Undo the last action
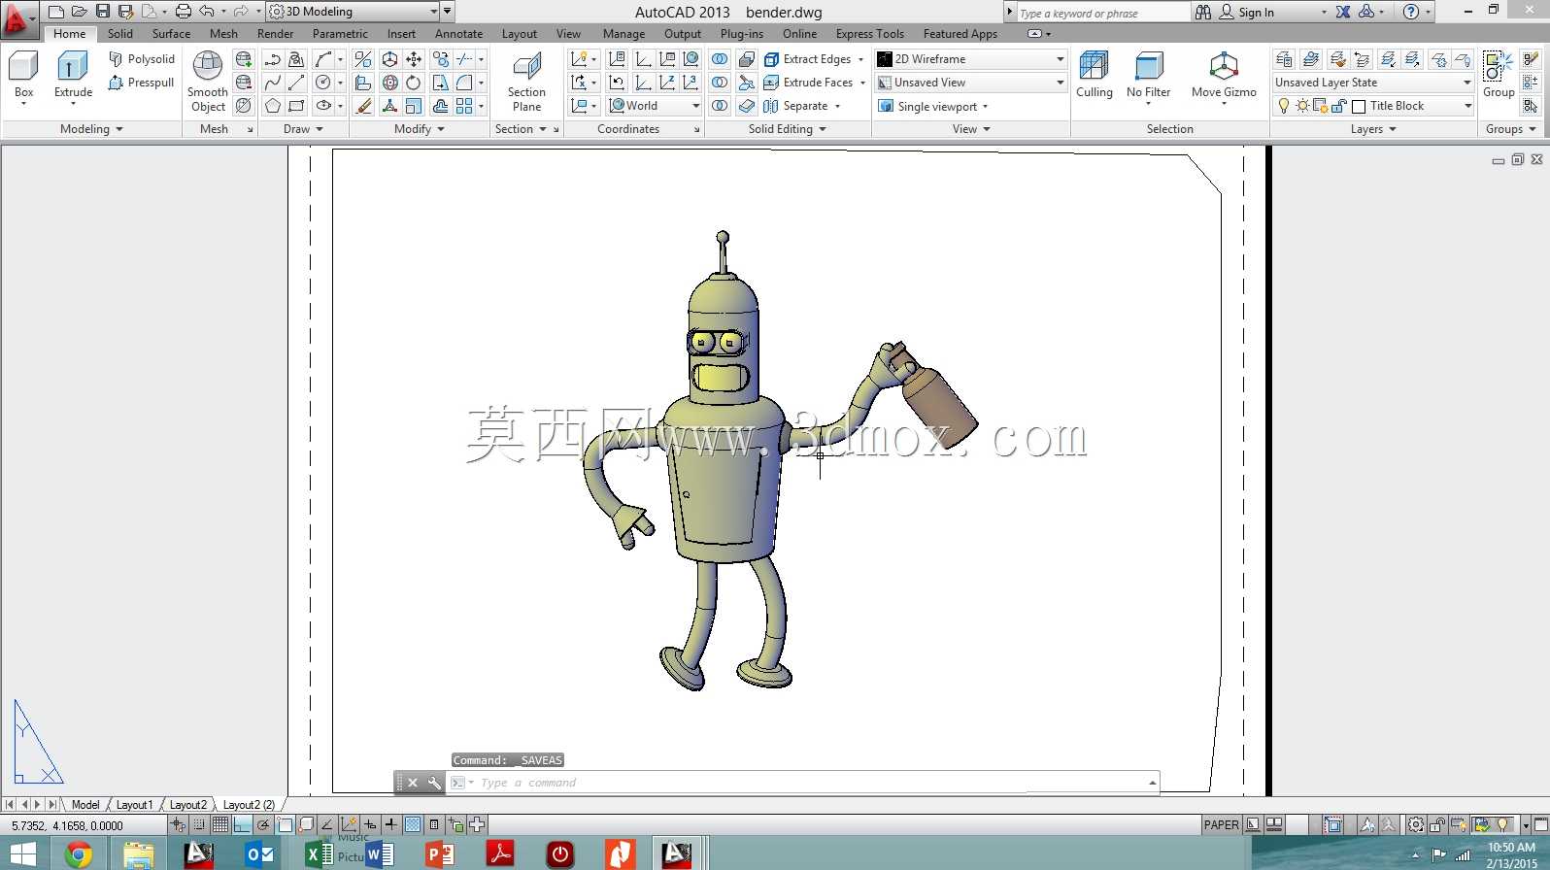1550x870 pixels. [x=207, y=12]
